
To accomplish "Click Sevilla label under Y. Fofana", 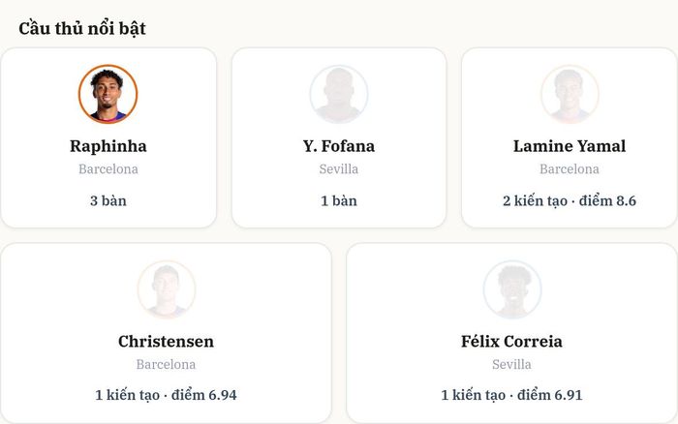I will (339, 169).
